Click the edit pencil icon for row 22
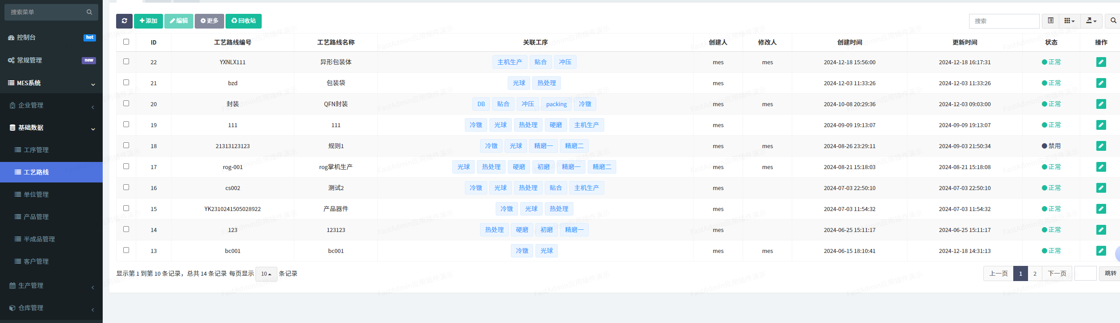This screenshot has height=323, width=1120. [x=1101, y=62]
